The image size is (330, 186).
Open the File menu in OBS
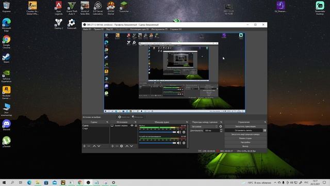(87, 29)
